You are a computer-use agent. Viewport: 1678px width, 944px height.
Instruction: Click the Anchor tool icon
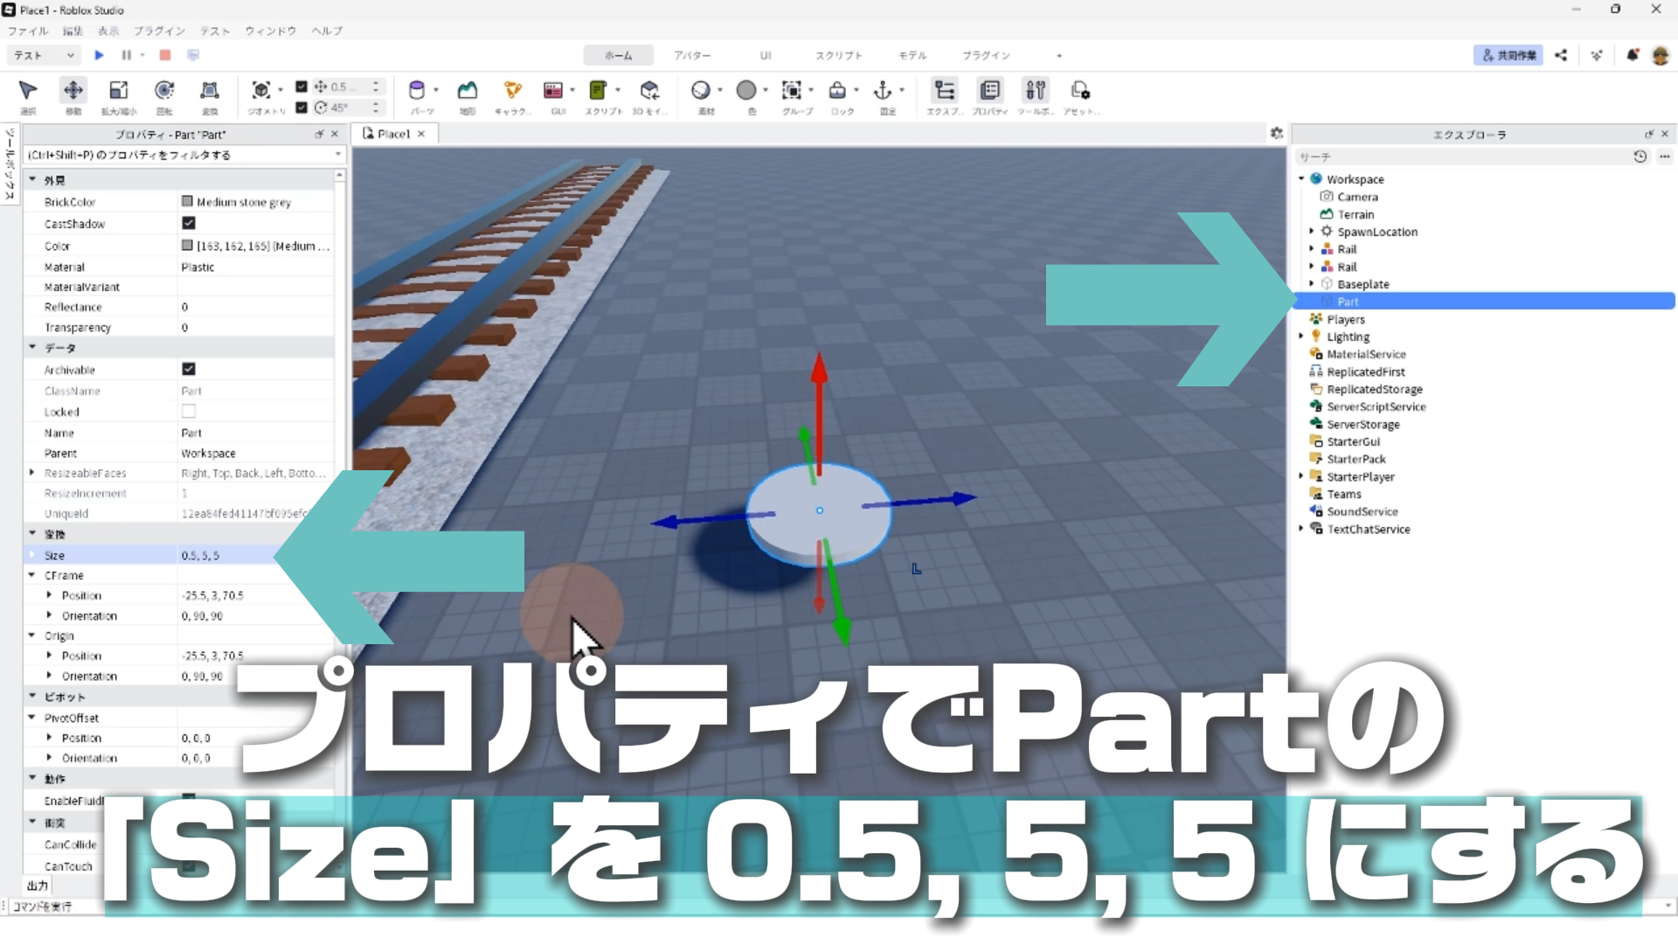pyautogui.click(x=883, y=91)
